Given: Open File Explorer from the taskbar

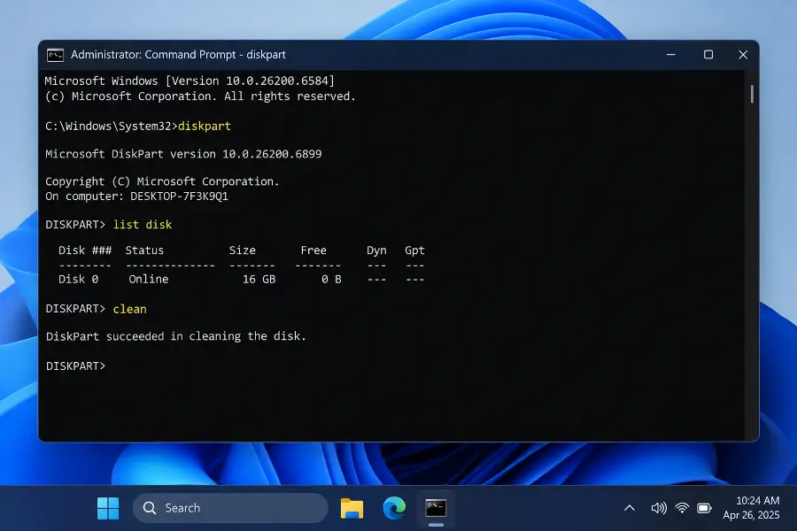Looking at the screenshot, I should 352,508.
